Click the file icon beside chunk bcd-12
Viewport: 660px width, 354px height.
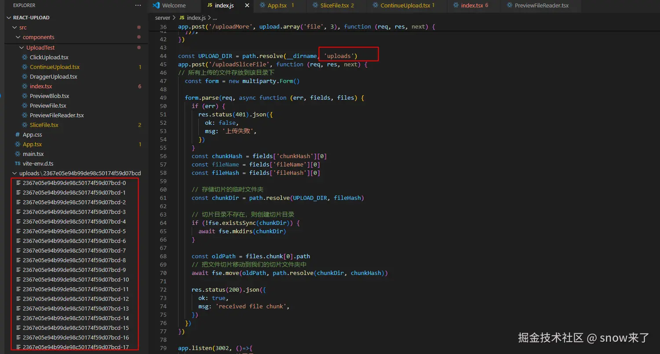pyautogui.click(x=18, y=299)
